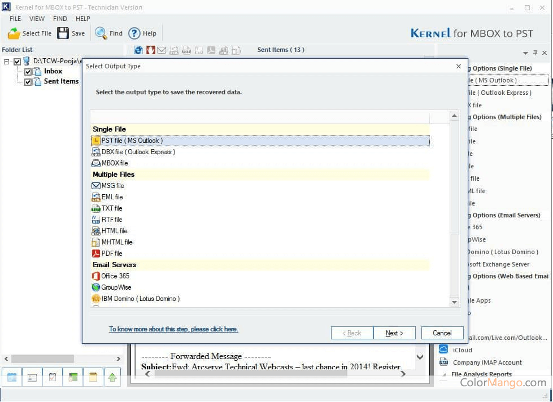Open the tasks checklist icon

coord(53,377)
